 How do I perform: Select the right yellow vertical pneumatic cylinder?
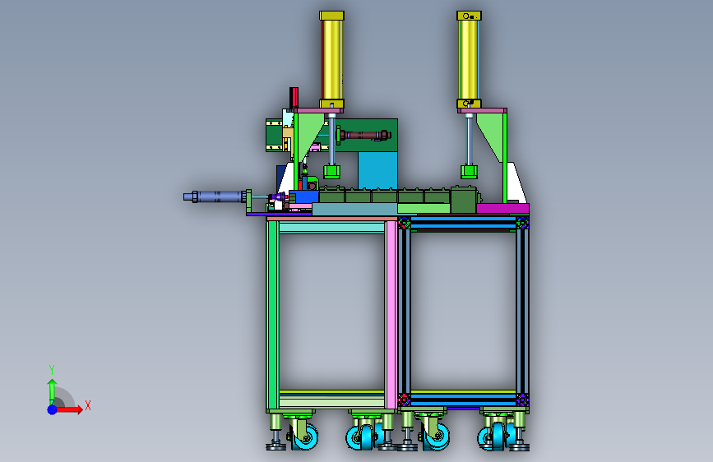(469, 59)
